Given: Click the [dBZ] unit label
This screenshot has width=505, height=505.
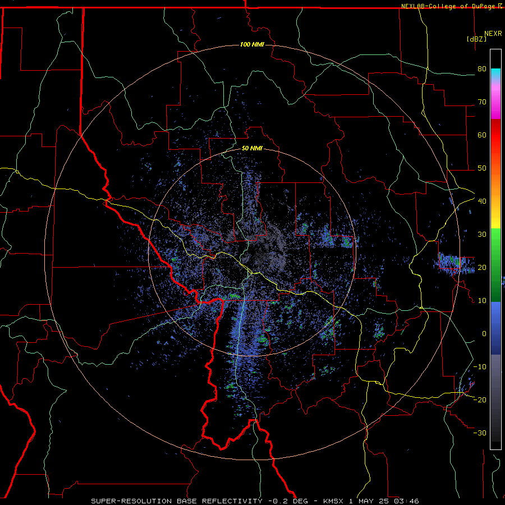Looking at the screenshot, I should click(x=476, y=39).
